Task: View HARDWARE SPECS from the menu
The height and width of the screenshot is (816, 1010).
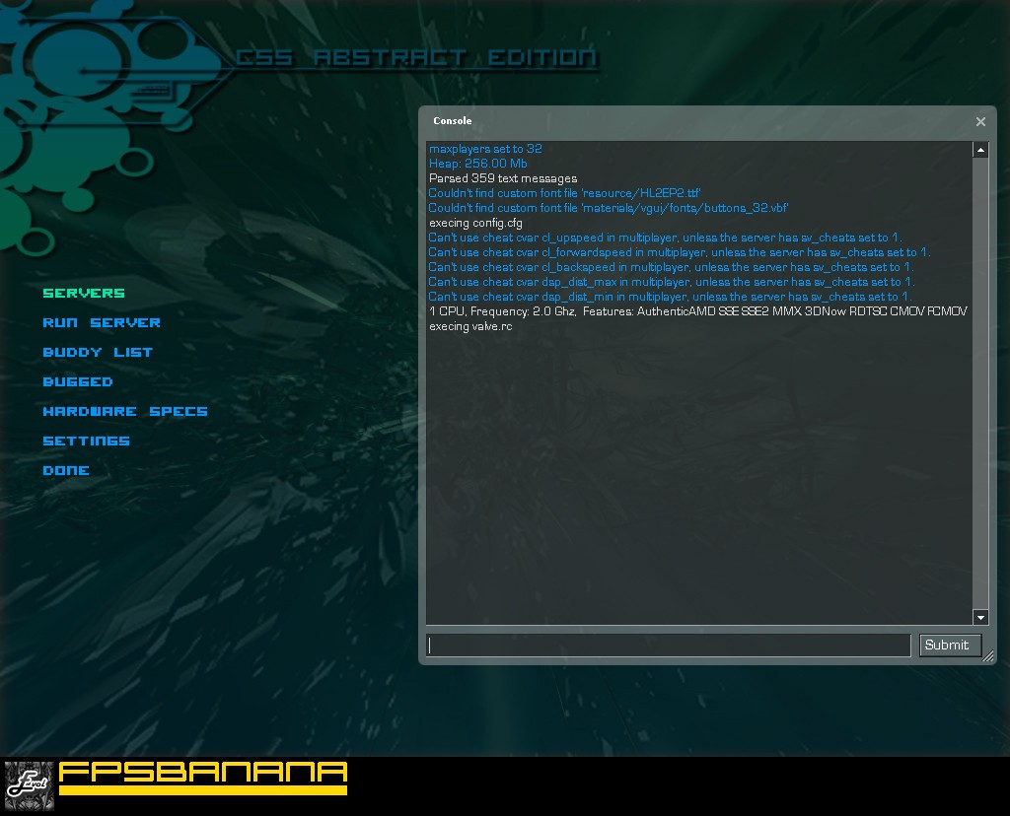Action: pos(125,411)
